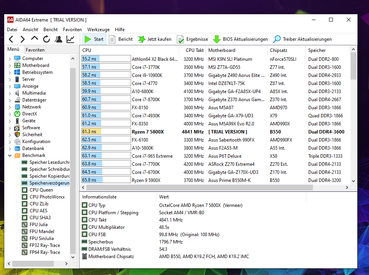This screenshot has height=275, width=369.
Task: Select FPU Mandel benchmark icon
Action: pyautogui.click(x=25, y=232)
